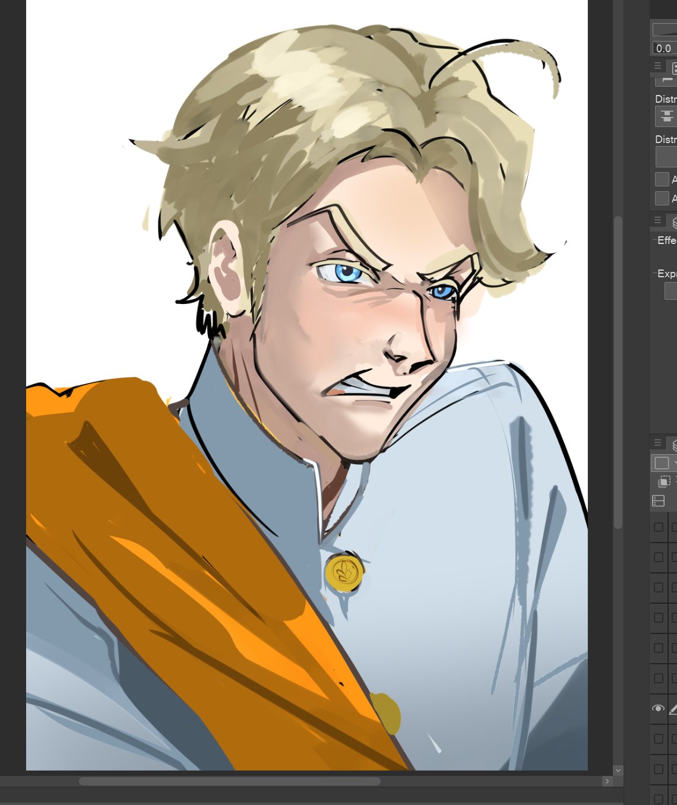Viewport: 677px width, 805px height.
Task: Hide the currently visible layer via eye icon
Action: [x=658, y=708]
